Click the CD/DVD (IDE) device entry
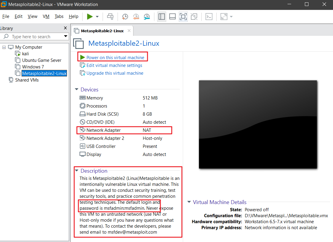This screenshot has height=242, width=333. coord(100,122)
